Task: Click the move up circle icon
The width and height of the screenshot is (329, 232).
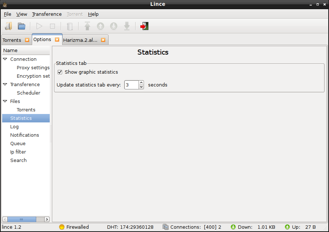Action: coord(101,26)
